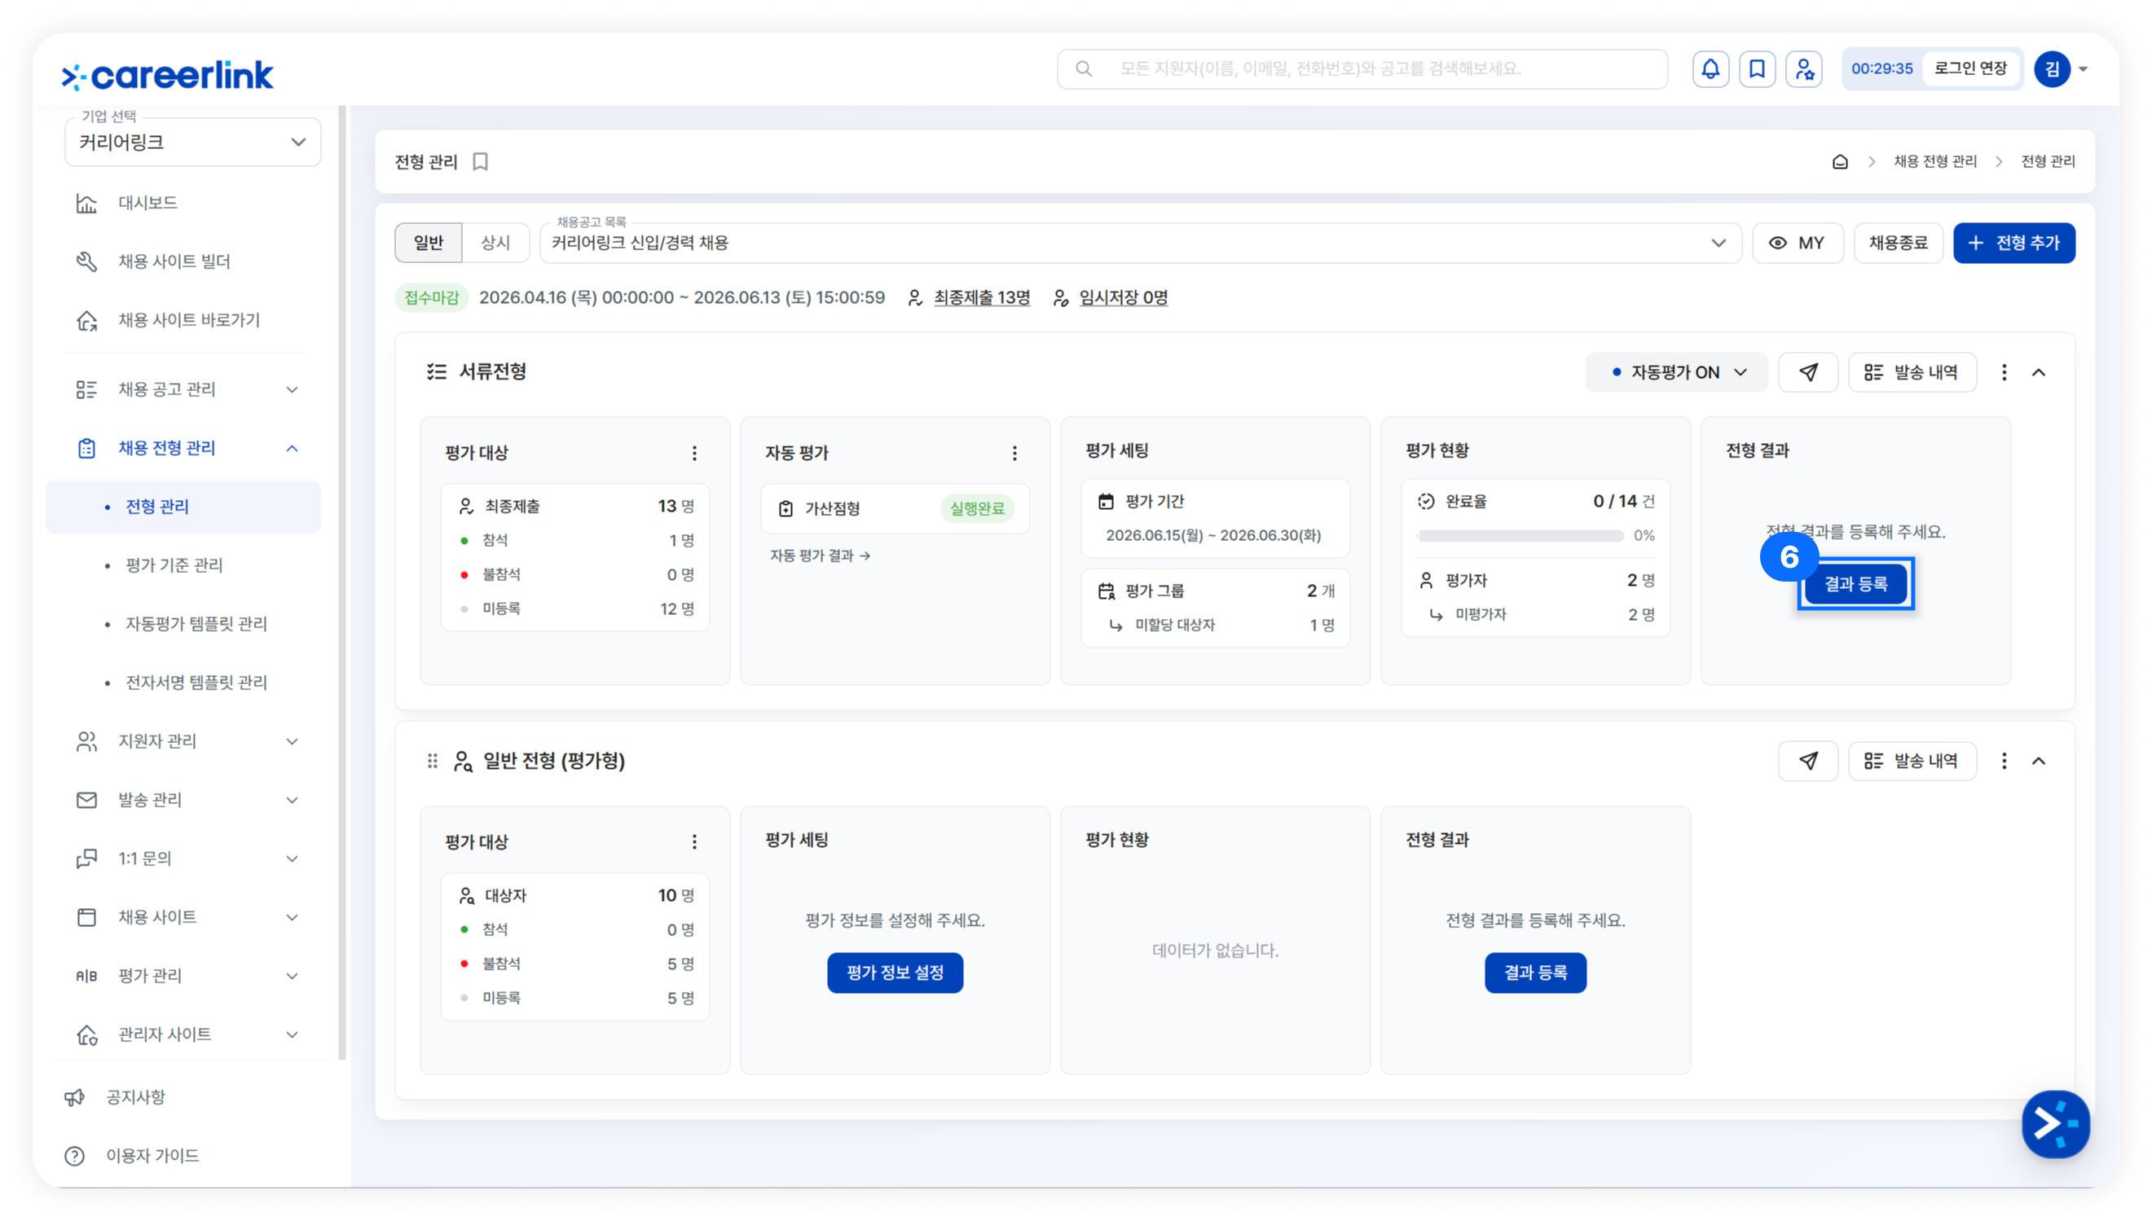Select 전자서명 템플릿 관리 submenu item

196,683
